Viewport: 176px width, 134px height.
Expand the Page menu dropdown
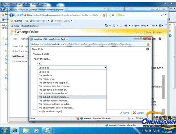[135, 26]
